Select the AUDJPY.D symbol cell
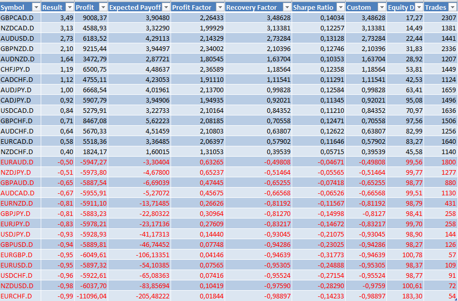The image size is (458, 301). click(21, 90)
